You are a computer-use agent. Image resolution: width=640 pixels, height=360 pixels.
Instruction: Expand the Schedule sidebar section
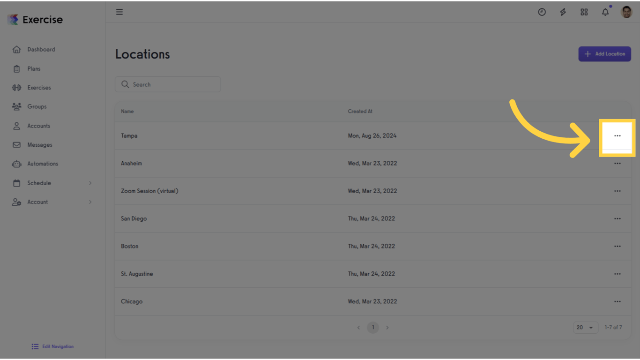(39, 183)
